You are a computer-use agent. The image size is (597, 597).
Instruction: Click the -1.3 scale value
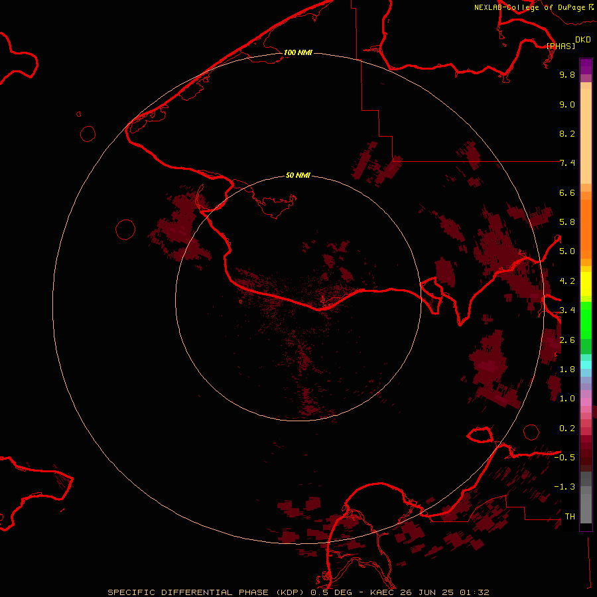(x=564, y=487)
